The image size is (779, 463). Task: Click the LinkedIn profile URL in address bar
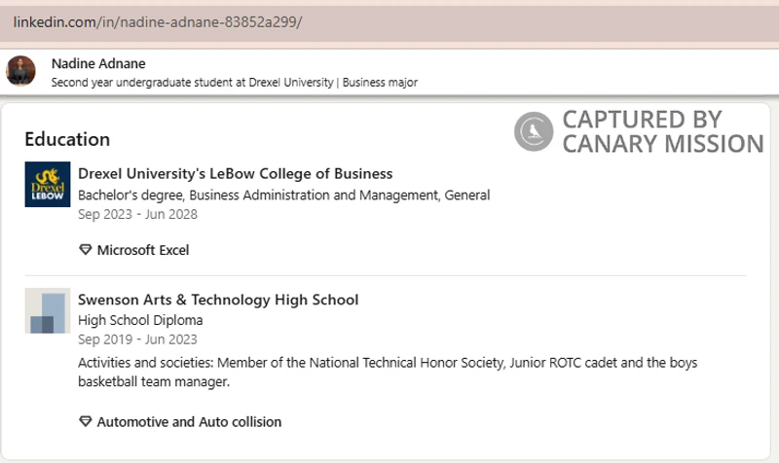pos(158,22)
